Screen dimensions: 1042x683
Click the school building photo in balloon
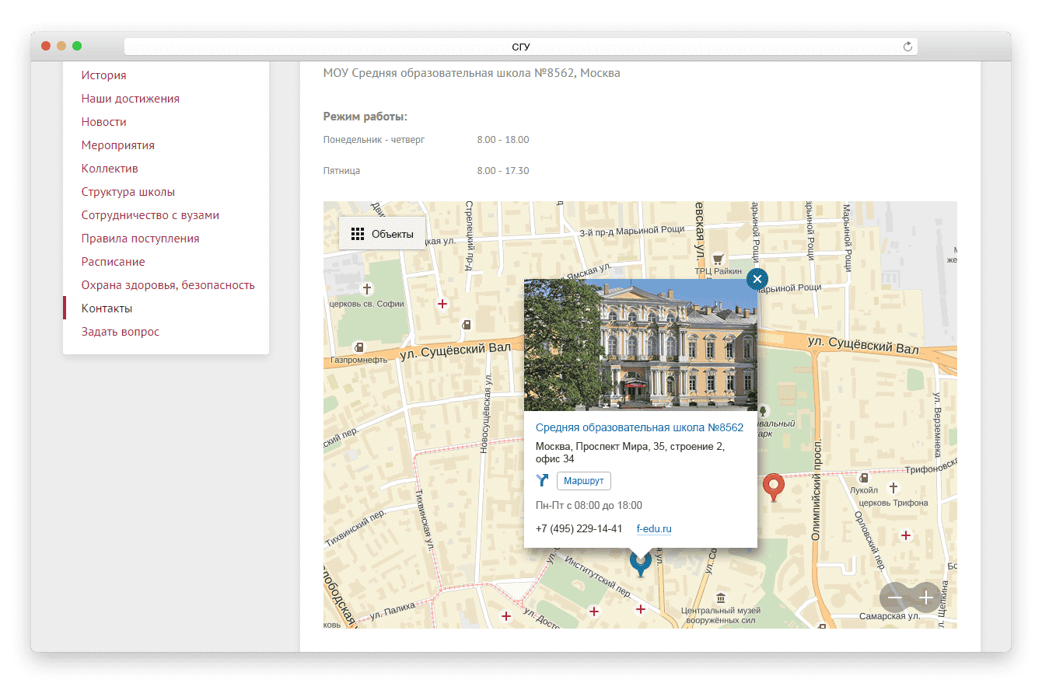(641, 345)
